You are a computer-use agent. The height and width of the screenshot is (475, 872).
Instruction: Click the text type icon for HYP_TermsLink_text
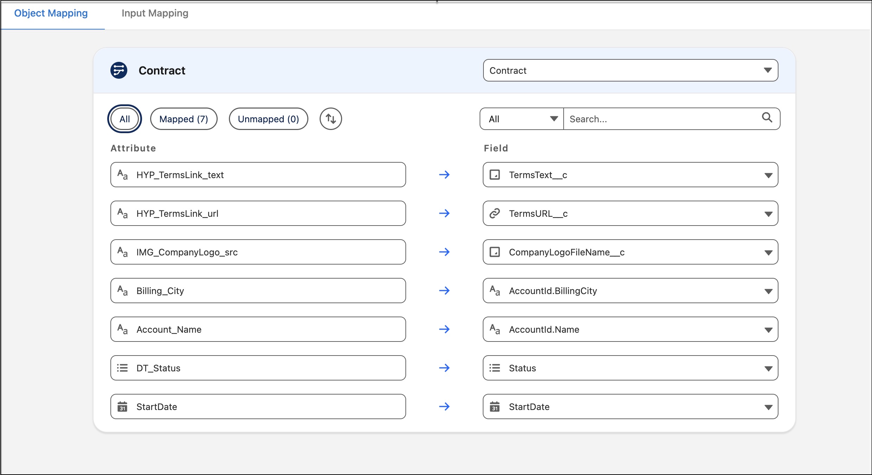(122, 175)
